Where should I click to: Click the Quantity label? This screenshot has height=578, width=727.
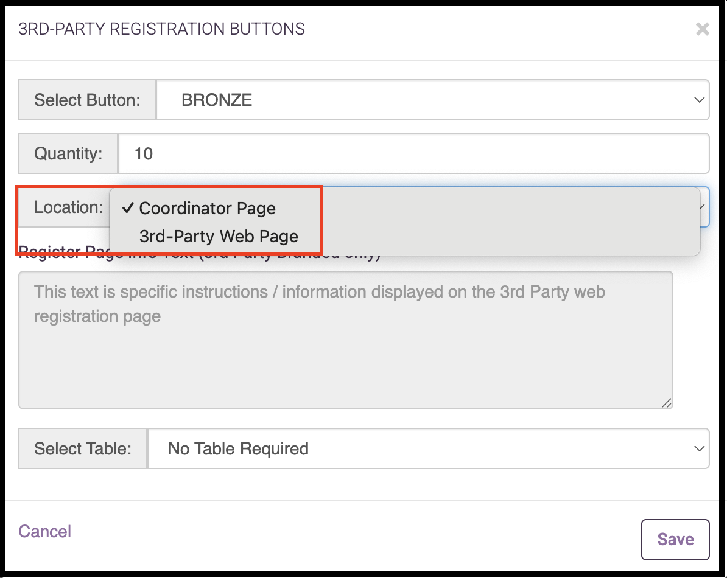[68, 153]
